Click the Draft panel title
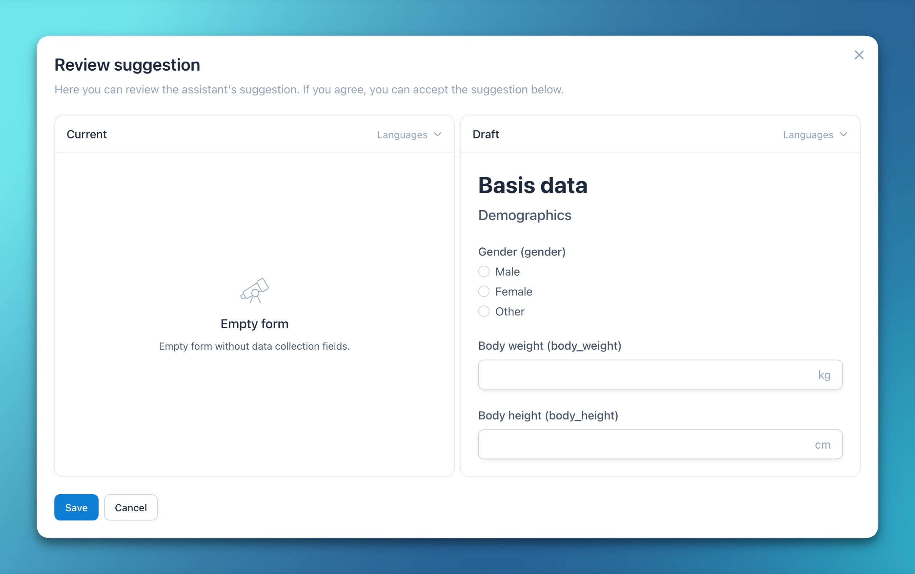915x574 pixels. point(486,134)
